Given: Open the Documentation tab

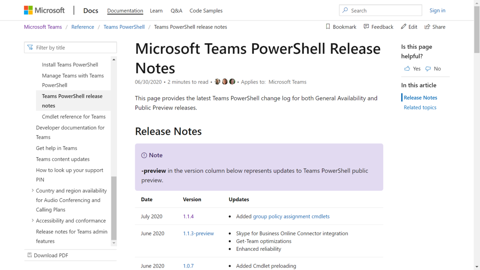Looking at the screenshot, I should 125,11.
